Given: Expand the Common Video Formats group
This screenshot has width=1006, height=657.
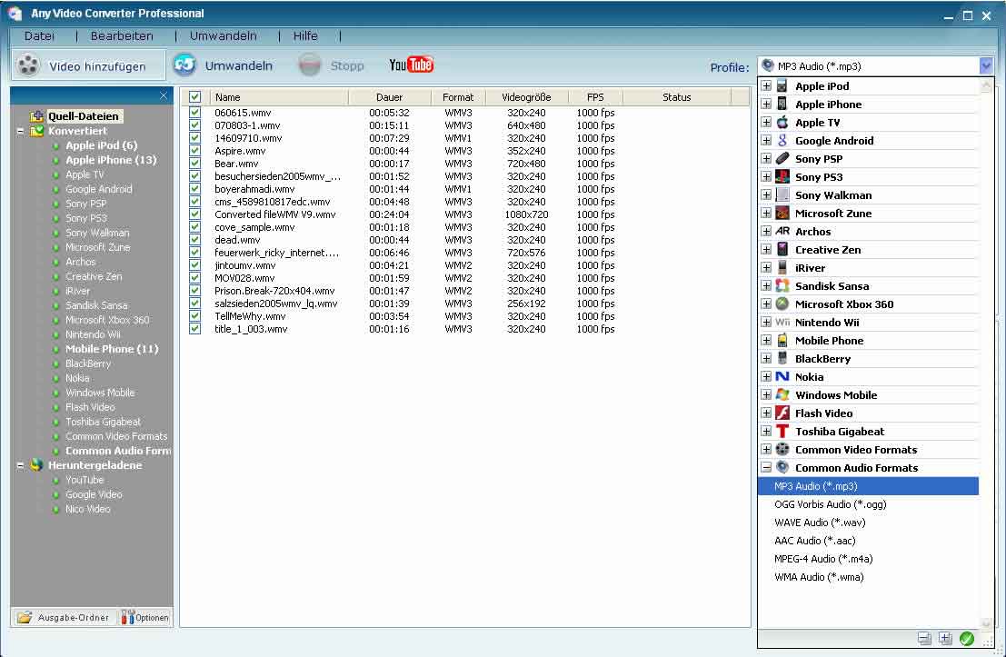Looking at the screenshot, I should tap(766, 449).
